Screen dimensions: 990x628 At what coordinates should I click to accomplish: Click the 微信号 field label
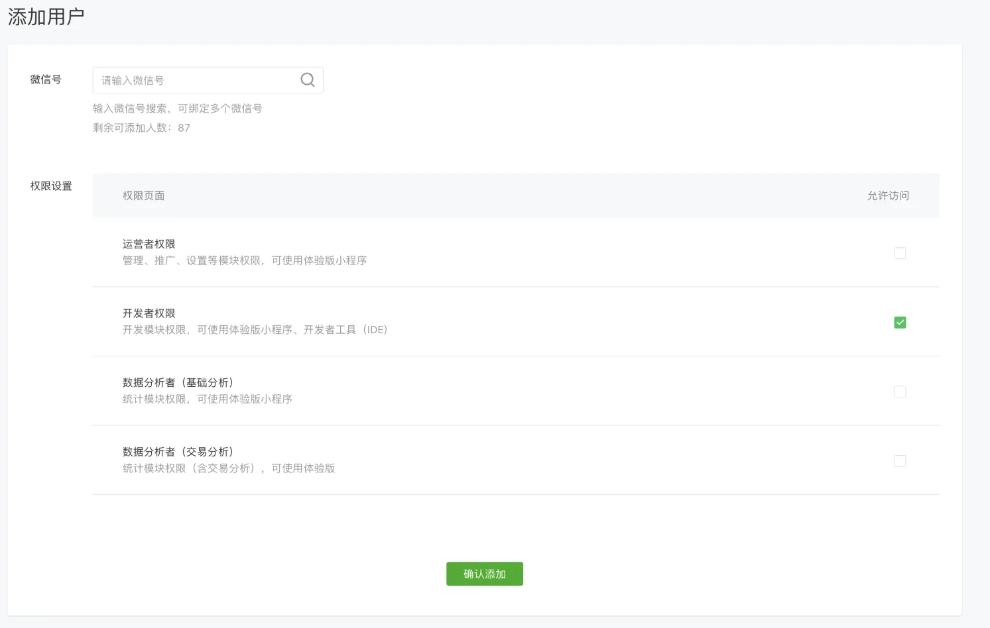point(46,79)
